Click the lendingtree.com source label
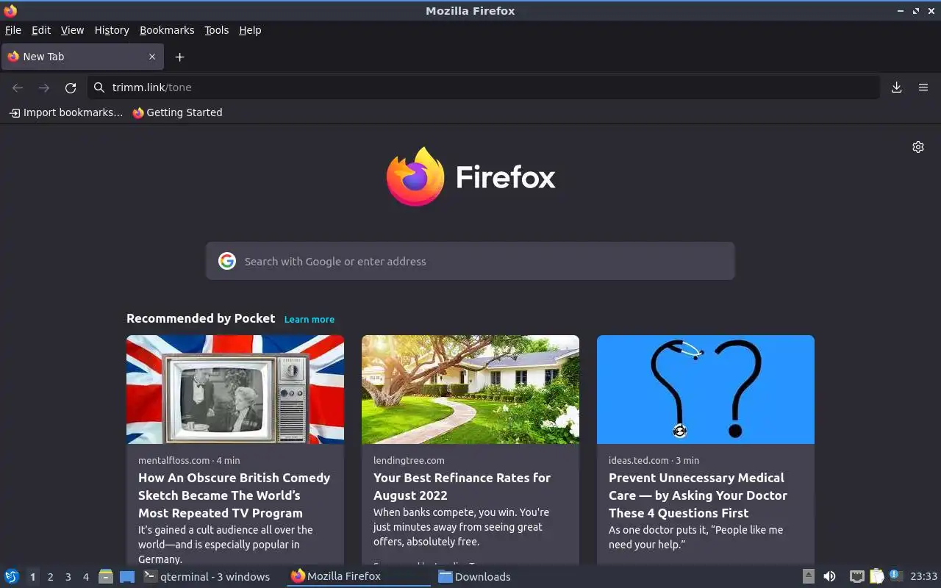The image size is (941, 588). click(x=409, y=460)
